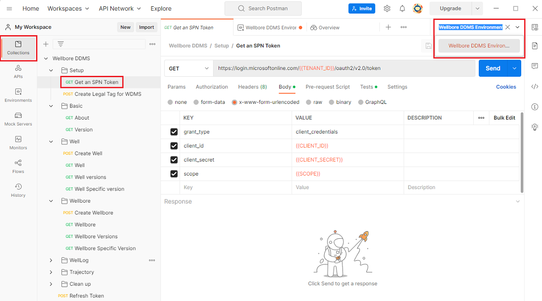Select the form-data body type

click(196, 102)
